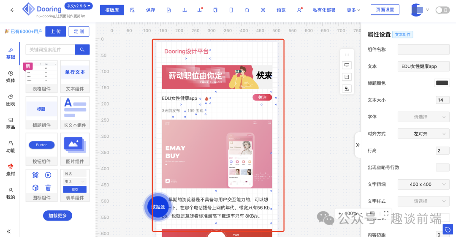Image resolution: width=456 pixels, height=237 pixels.
Task: Switch to the 媒体 sidebar tab
Action: pyautogui.click(x=11, y=77)
